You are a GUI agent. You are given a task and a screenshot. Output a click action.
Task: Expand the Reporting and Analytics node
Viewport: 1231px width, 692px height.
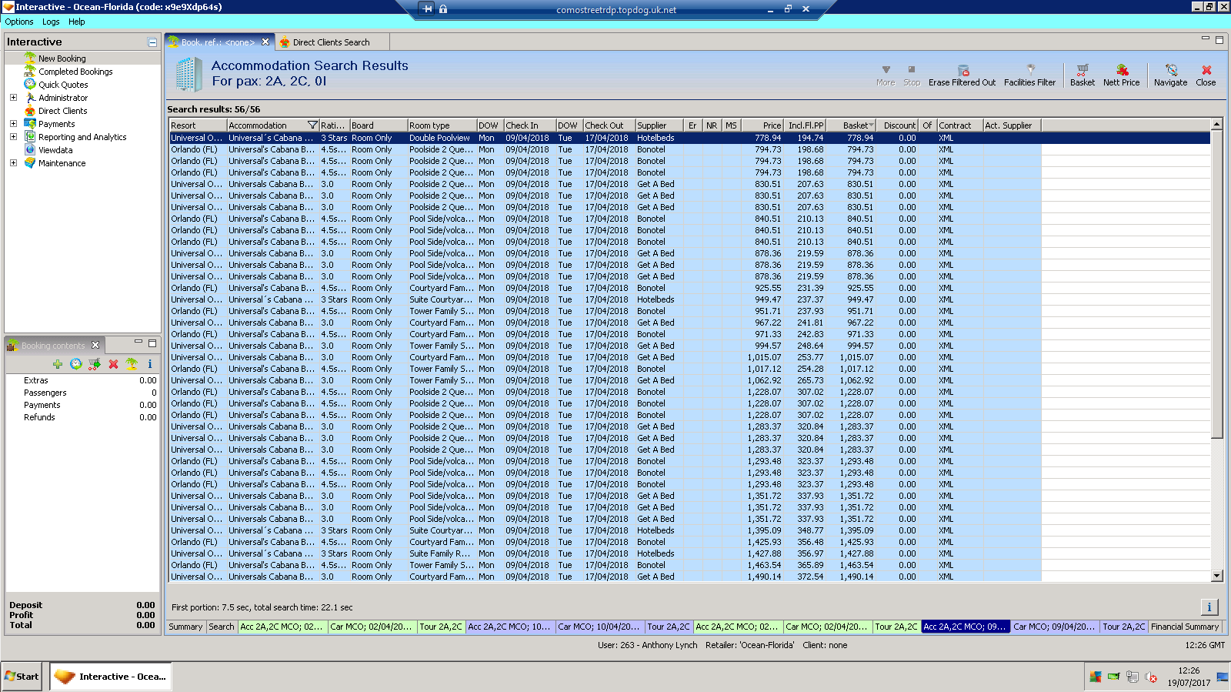click(x=13, y=137)
